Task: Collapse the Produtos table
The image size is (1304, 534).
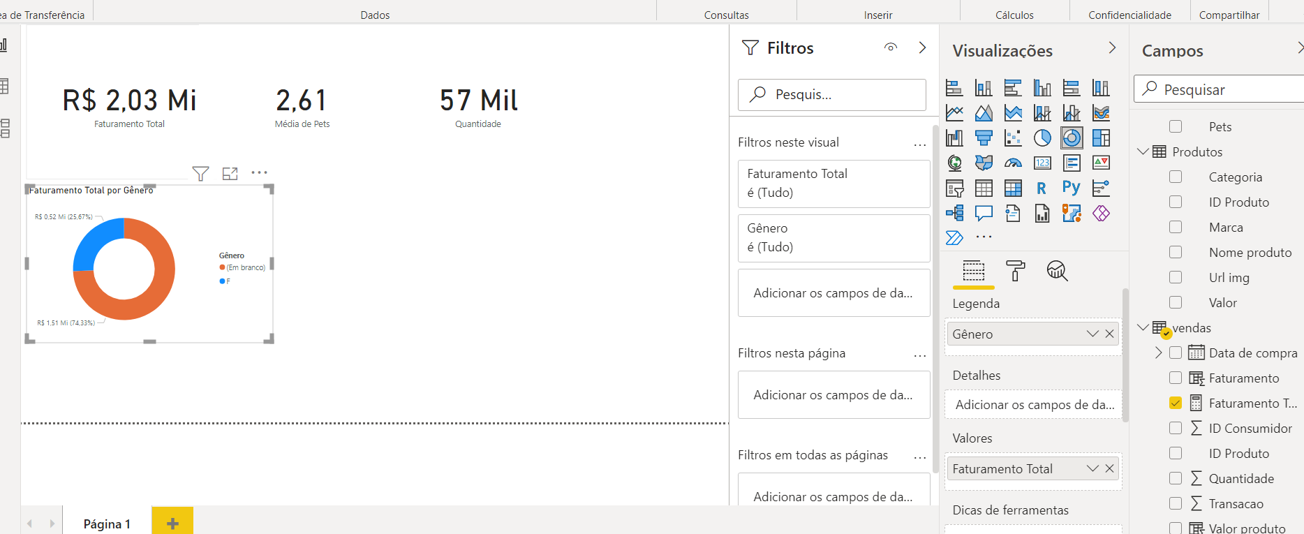Action: coord(1143,151)
